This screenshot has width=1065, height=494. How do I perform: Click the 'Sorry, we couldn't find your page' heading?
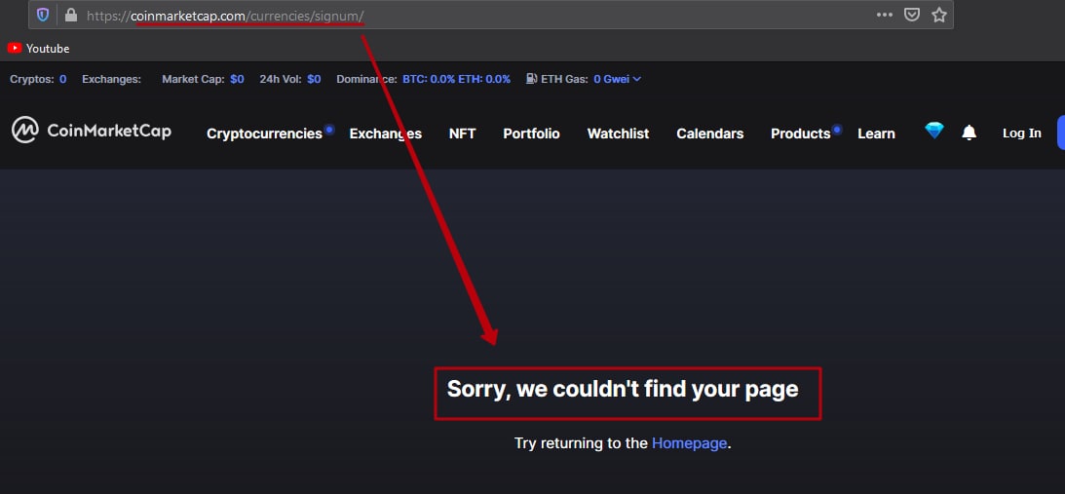click(x=623, y=390)
